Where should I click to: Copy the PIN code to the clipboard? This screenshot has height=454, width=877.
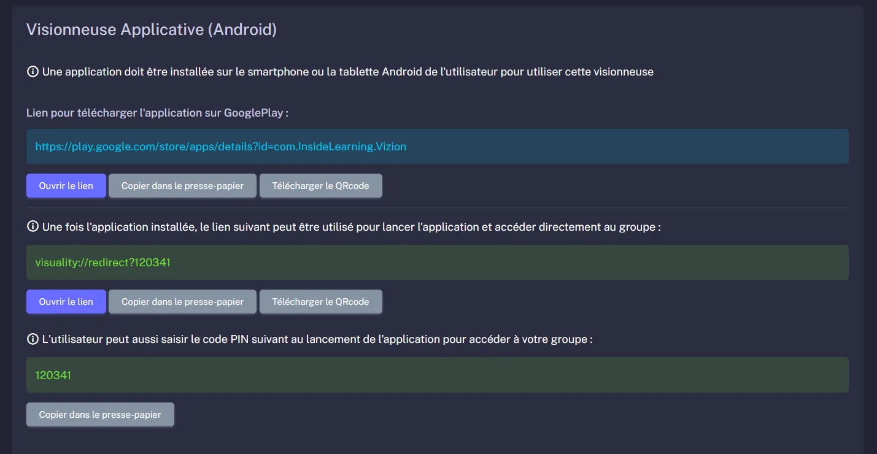pyautogui.click(x=100, y=414)
